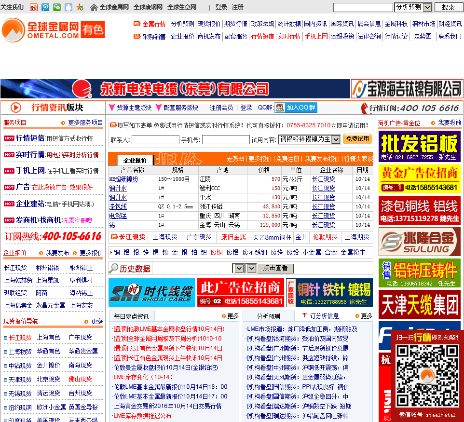Image resolution: width=464 pixels, height=422 pixels.
Task: Click the pink arrow icon beside 货源生意版块
Action: point(112,108)
